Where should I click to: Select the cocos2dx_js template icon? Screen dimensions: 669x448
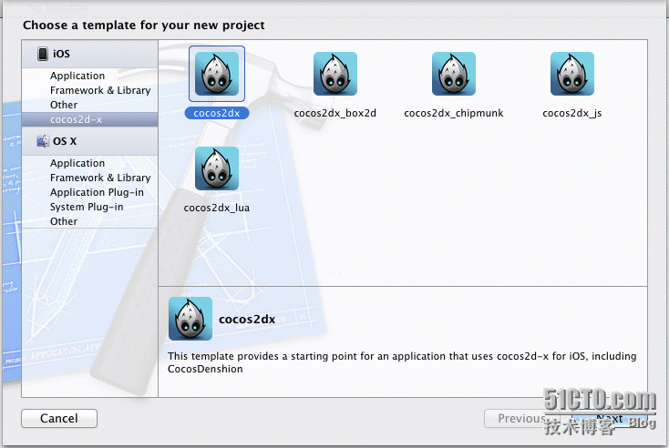572,74
